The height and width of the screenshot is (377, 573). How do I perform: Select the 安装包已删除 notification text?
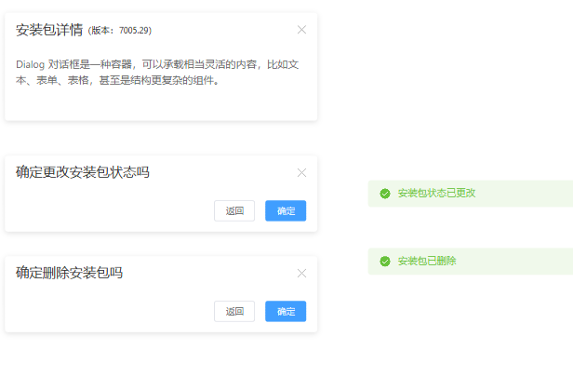pos(426,262)
